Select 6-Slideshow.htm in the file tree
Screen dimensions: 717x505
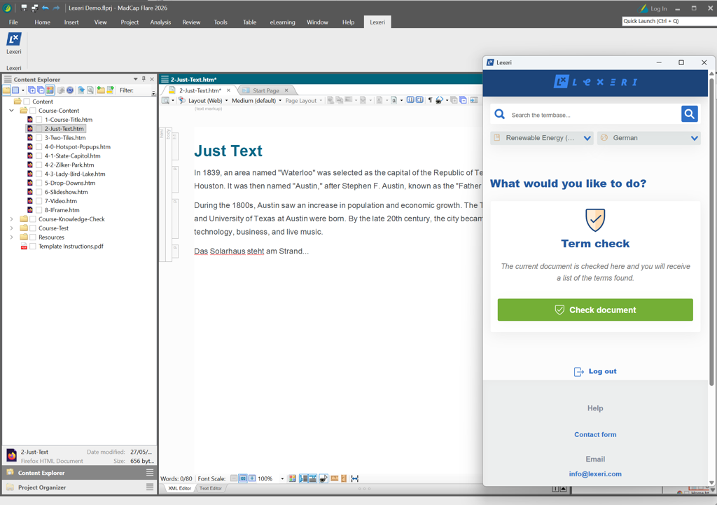tap(66, 192)
